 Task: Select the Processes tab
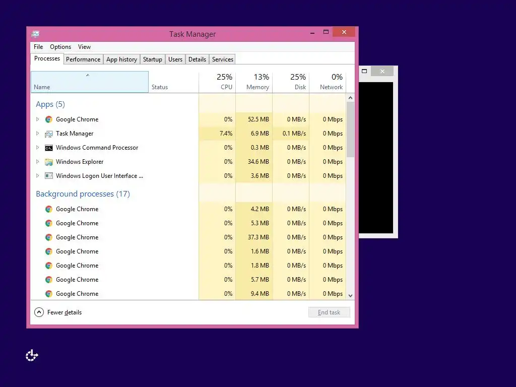click(47, 58)
